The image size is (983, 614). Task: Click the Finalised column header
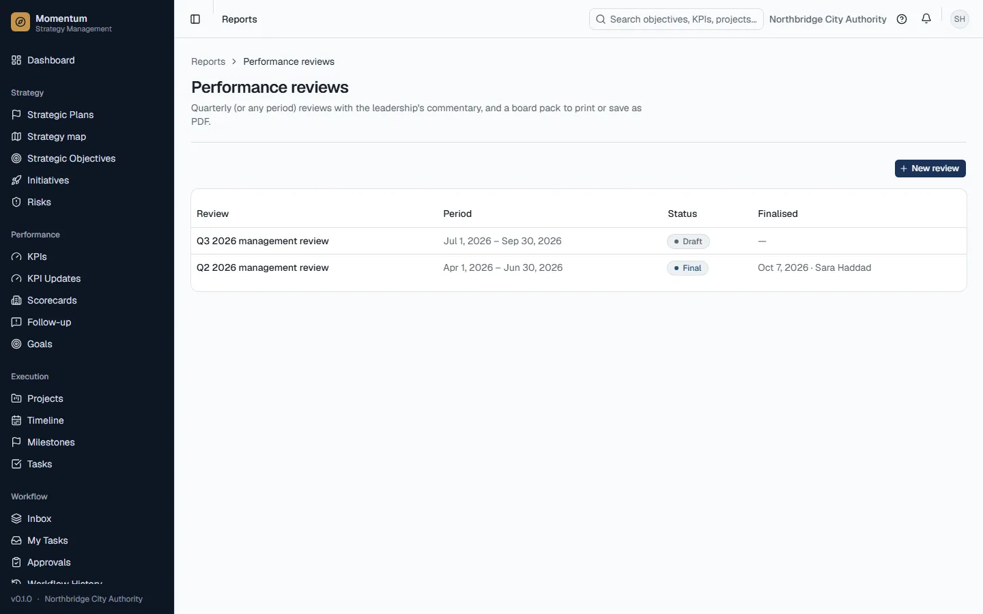pos(778,214)
